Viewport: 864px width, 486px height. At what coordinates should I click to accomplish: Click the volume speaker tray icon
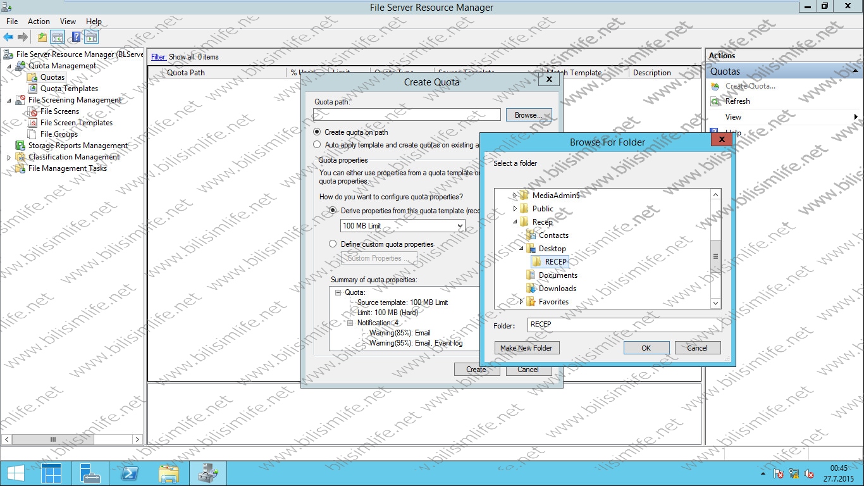tap(809, 473)
